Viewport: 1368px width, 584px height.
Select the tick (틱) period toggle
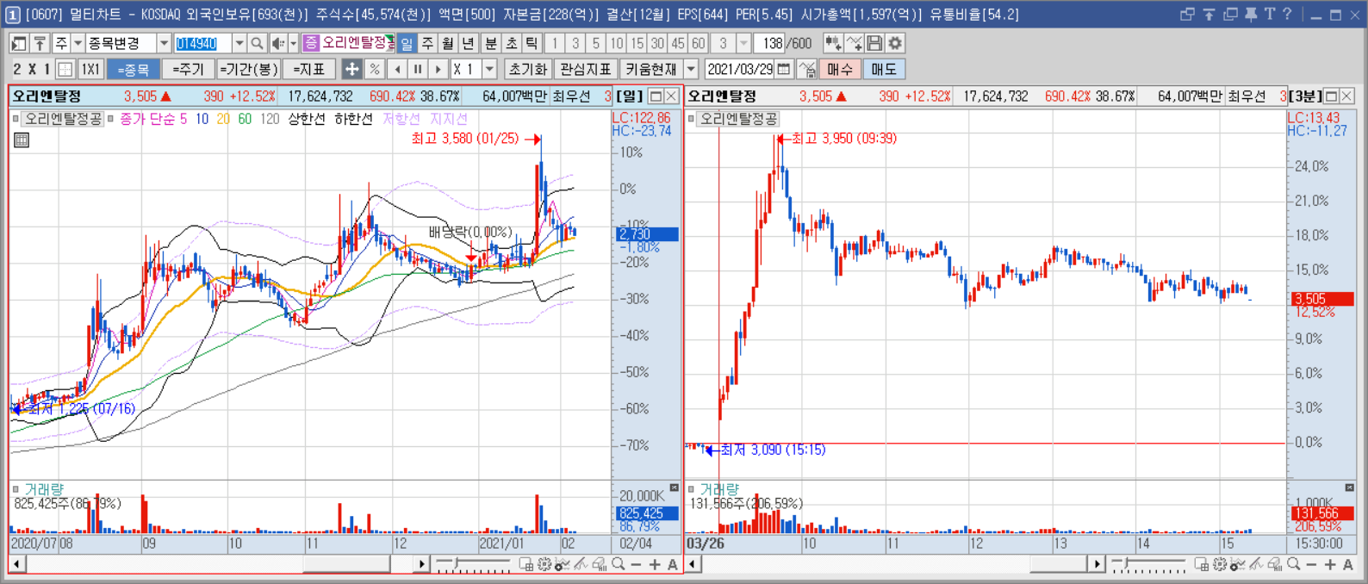coord(532,43)
